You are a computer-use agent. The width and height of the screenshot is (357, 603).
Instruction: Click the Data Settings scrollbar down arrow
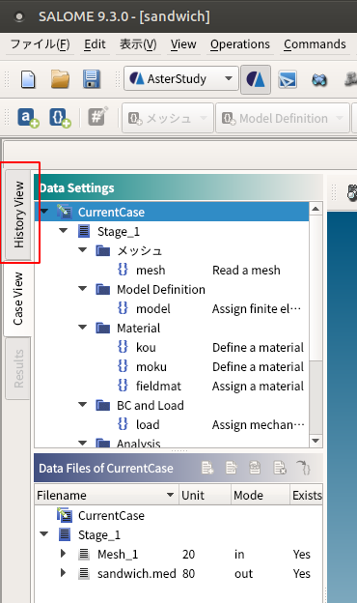click(x=316, y=441)
